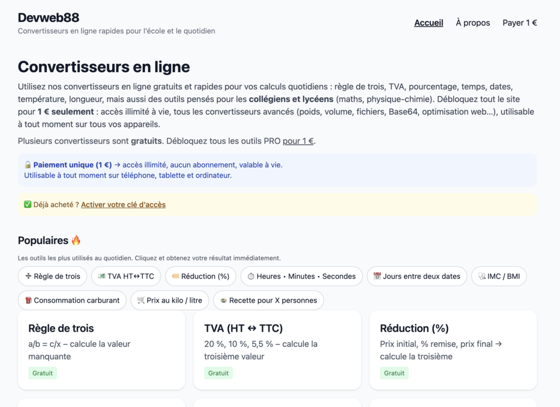
Task: Click the fuel pump icon for Consommation carburant
Action: [28, 300]
